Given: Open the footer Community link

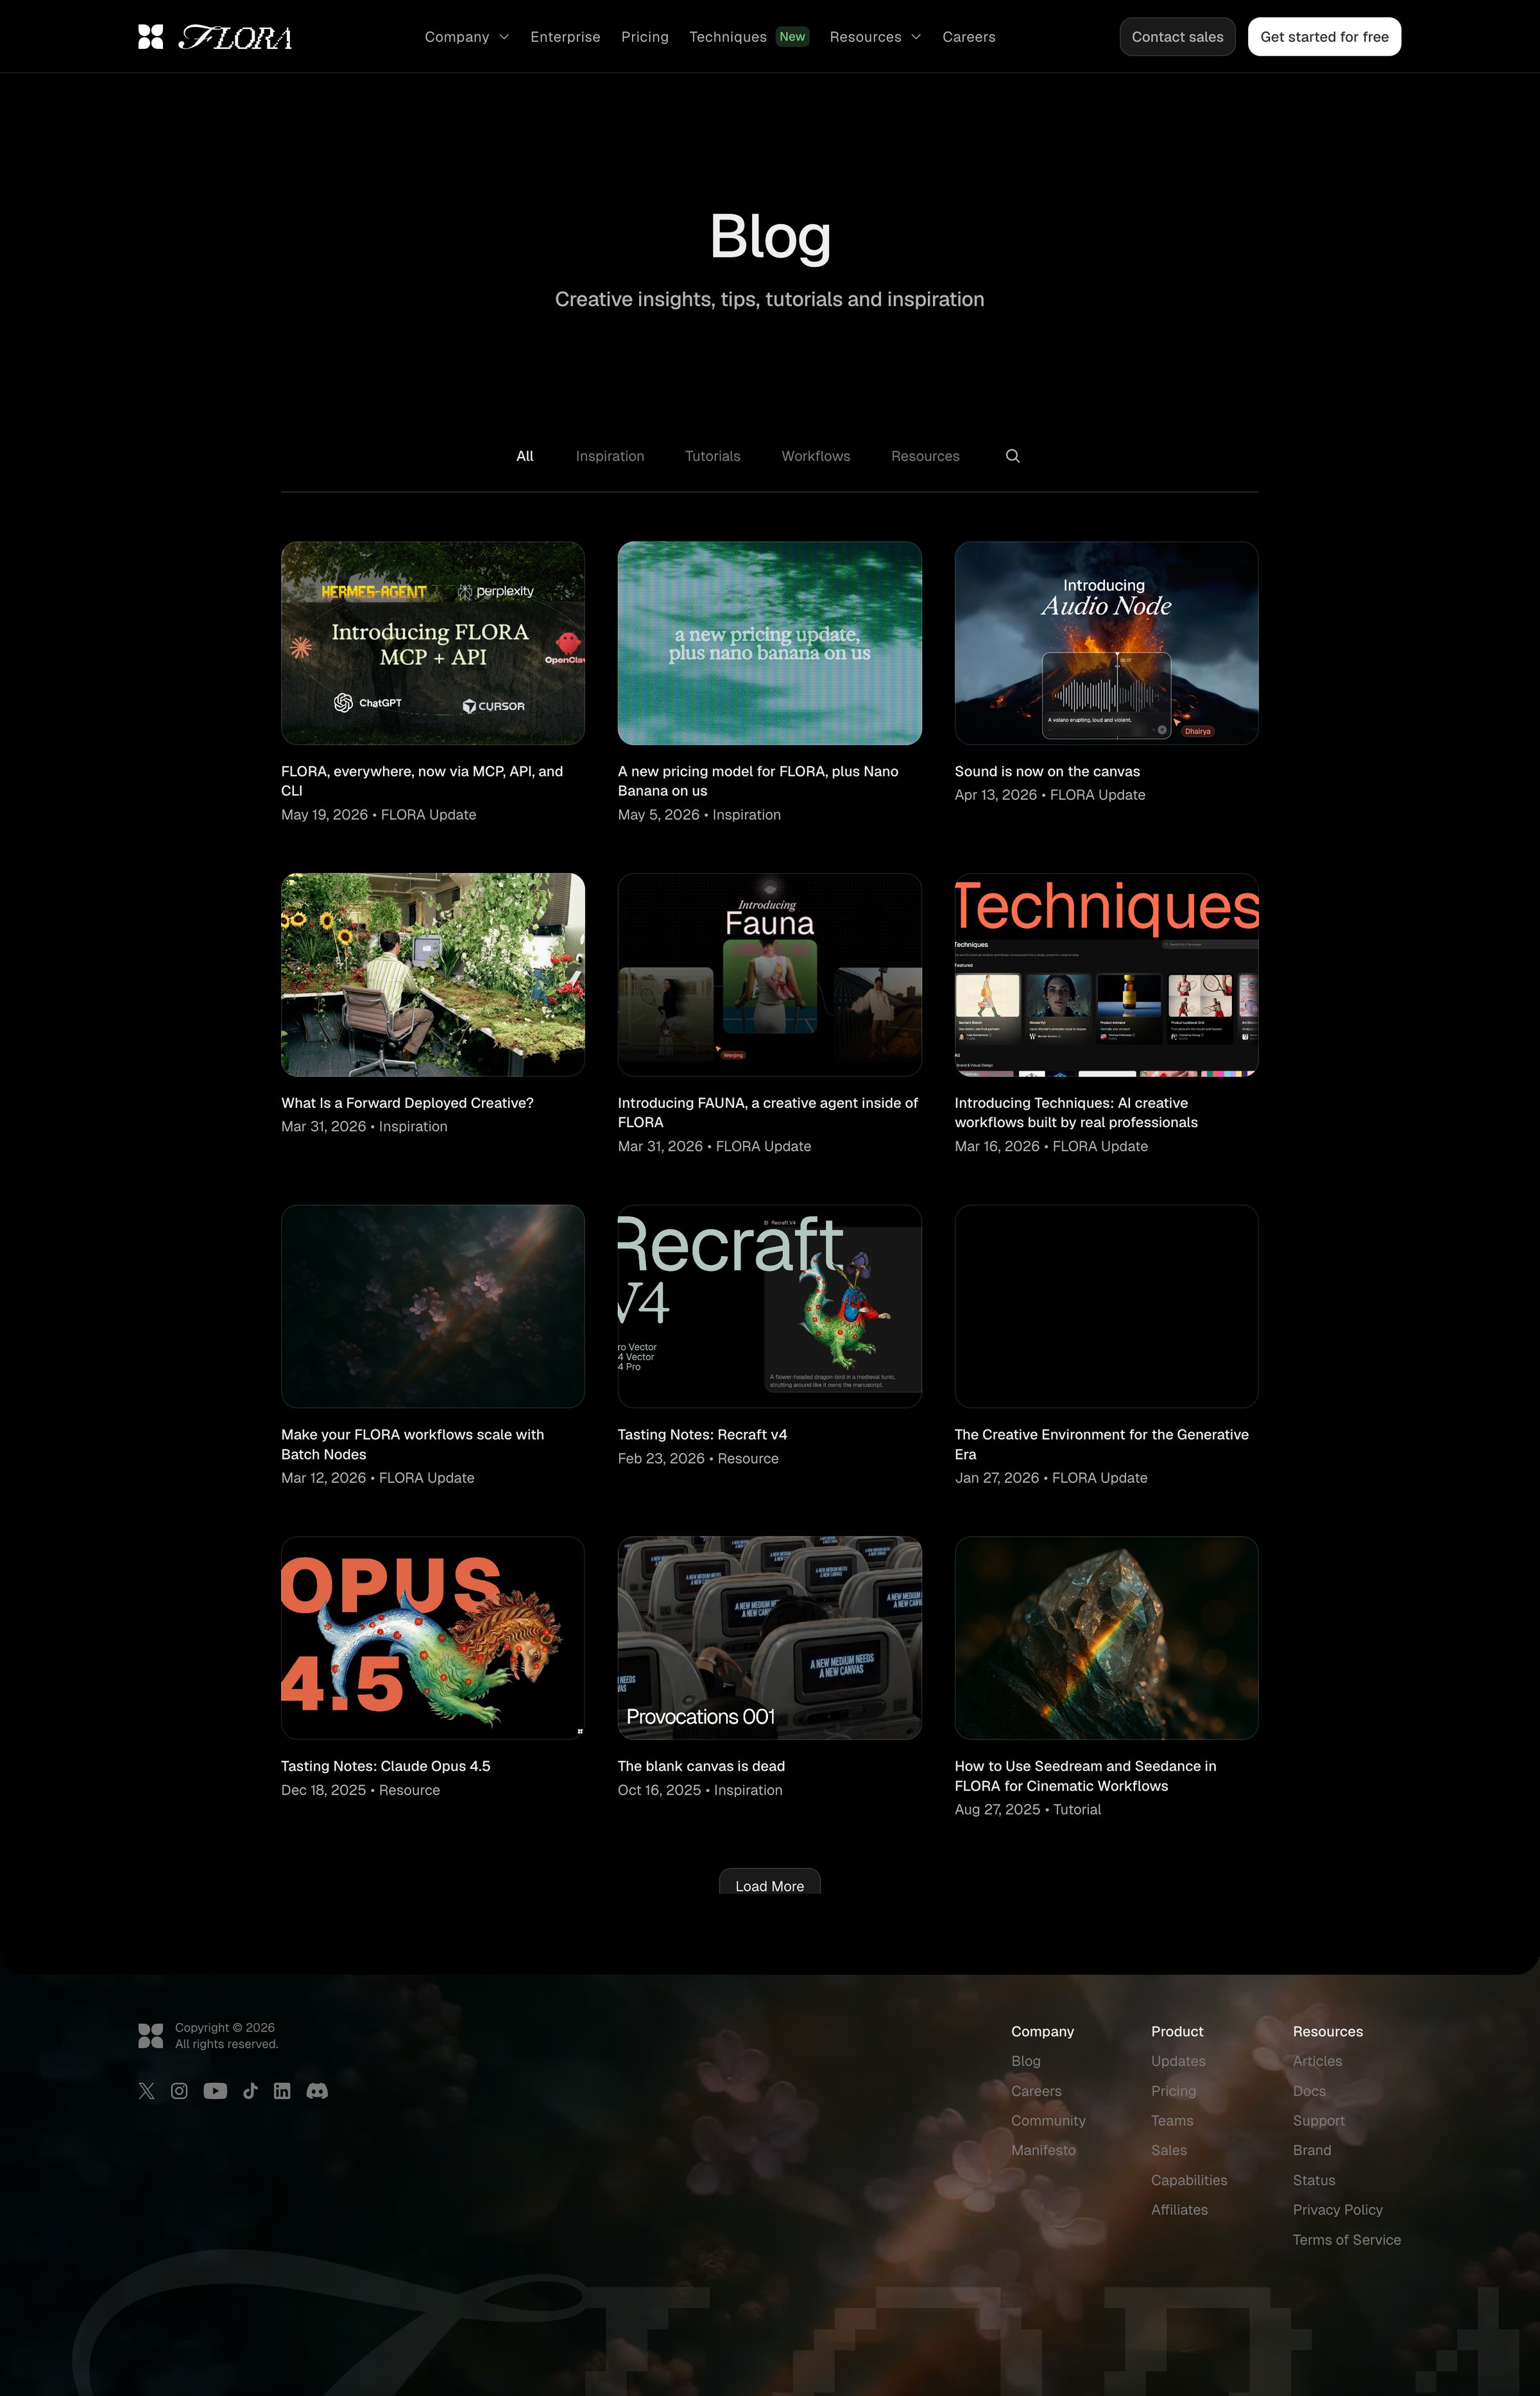Looking at the screenshot, I should pos(1048,2120).
